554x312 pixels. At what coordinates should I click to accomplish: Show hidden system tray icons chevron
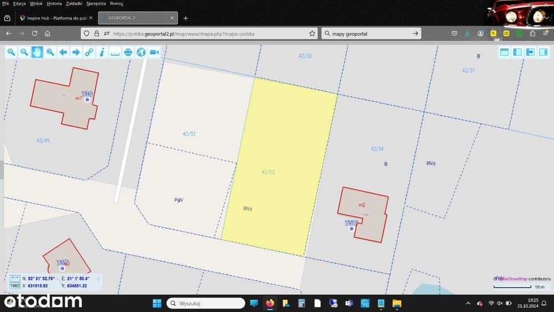pos(468,303)
